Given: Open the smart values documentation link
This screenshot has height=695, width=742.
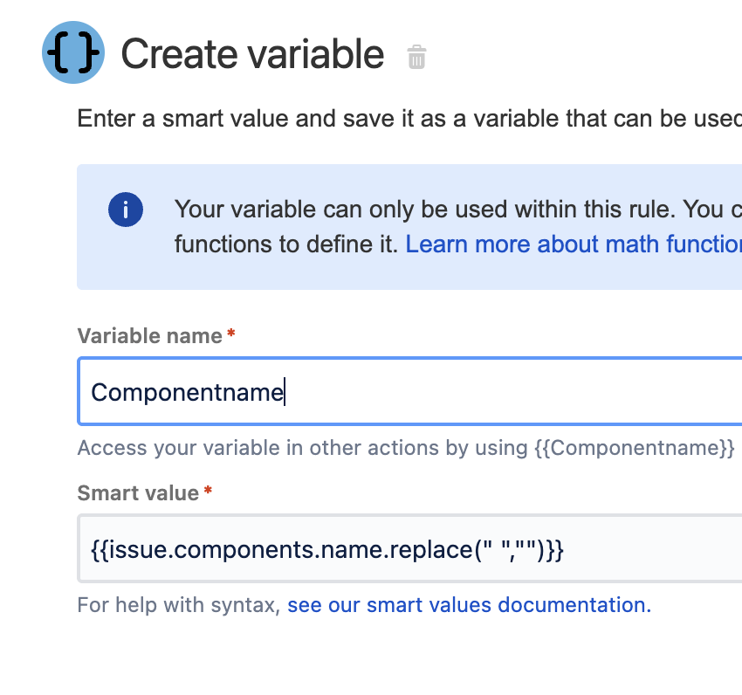Looking at the screenshot, I should [469, 604].
